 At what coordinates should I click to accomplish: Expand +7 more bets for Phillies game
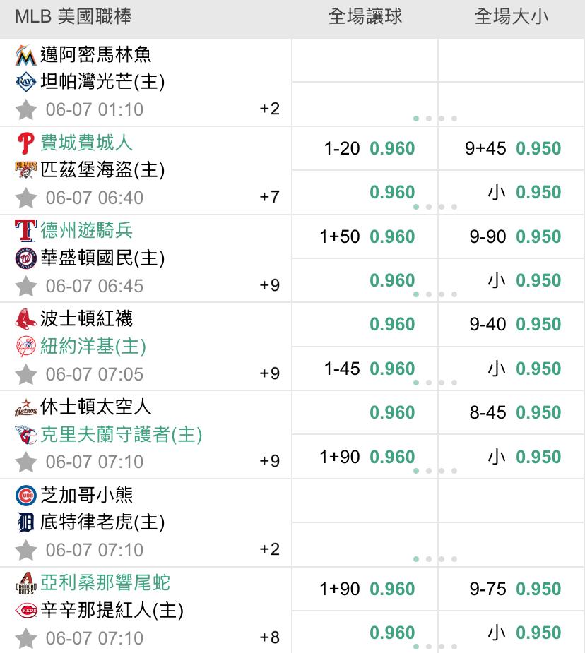point(270,196)
